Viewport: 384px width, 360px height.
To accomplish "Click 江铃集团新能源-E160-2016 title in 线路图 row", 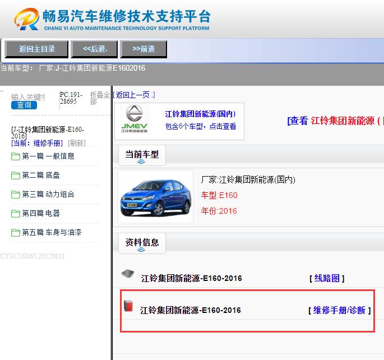I will [192, 279].
